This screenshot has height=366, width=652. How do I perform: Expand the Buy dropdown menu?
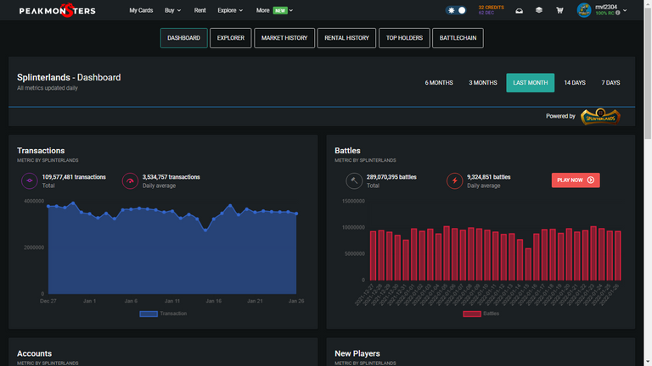(x=172, y=10)
